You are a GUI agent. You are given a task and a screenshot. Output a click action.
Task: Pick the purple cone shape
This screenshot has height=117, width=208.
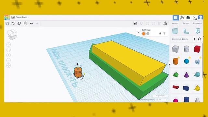click(186, 75)
